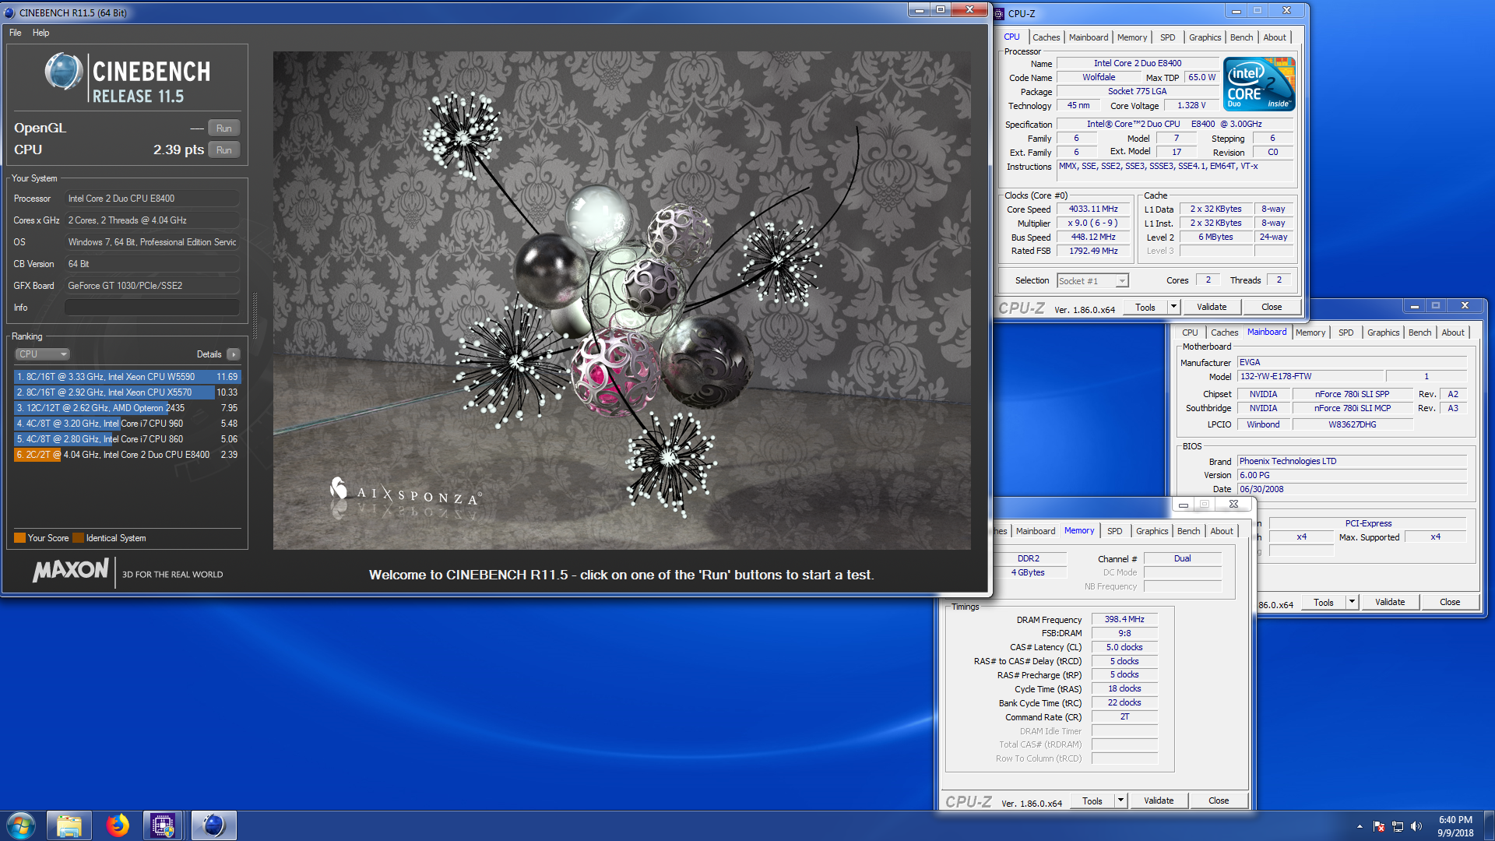Open Bench tab in Memory CPU-Z window
This screenshot has width=1495, height=841.
point(1188,531)
